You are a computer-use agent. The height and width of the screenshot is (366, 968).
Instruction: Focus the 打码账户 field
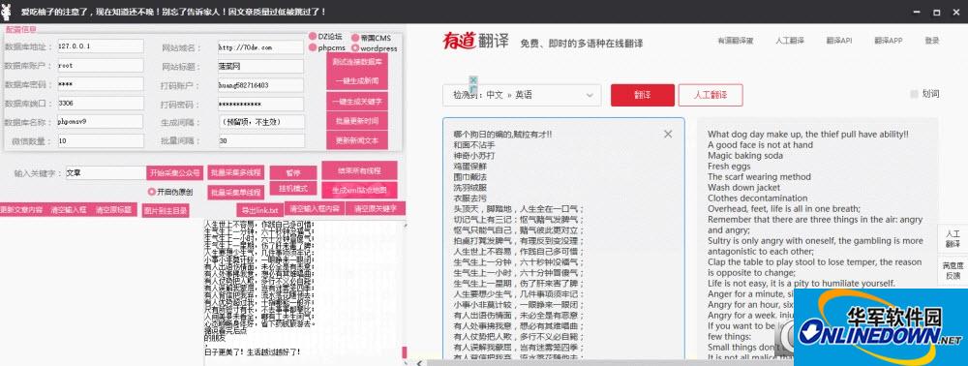click(x=261, y=84)
